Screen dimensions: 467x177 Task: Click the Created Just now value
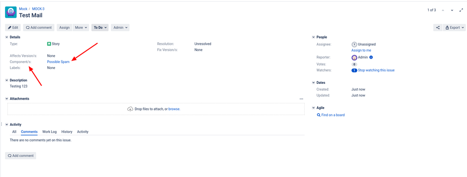358,89
